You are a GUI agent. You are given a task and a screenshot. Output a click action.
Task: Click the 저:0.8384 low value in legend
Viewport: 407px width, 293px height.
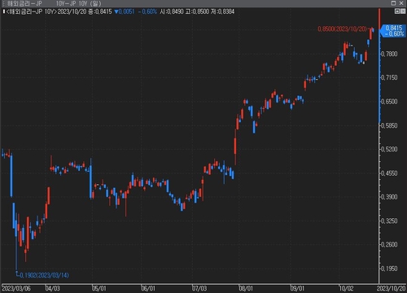coord(223,11)
